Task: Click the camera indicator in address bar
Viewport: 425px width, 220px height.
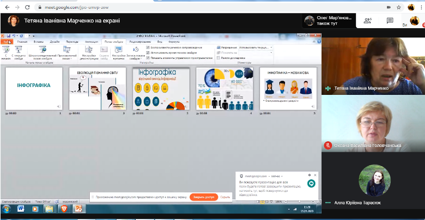Action: point(388,7)
